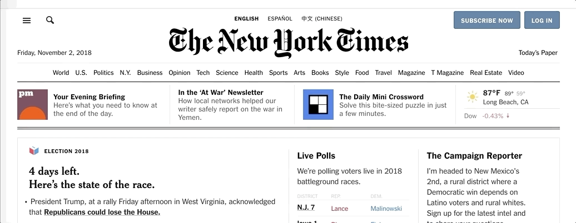Click The New York Times logo

289,42
